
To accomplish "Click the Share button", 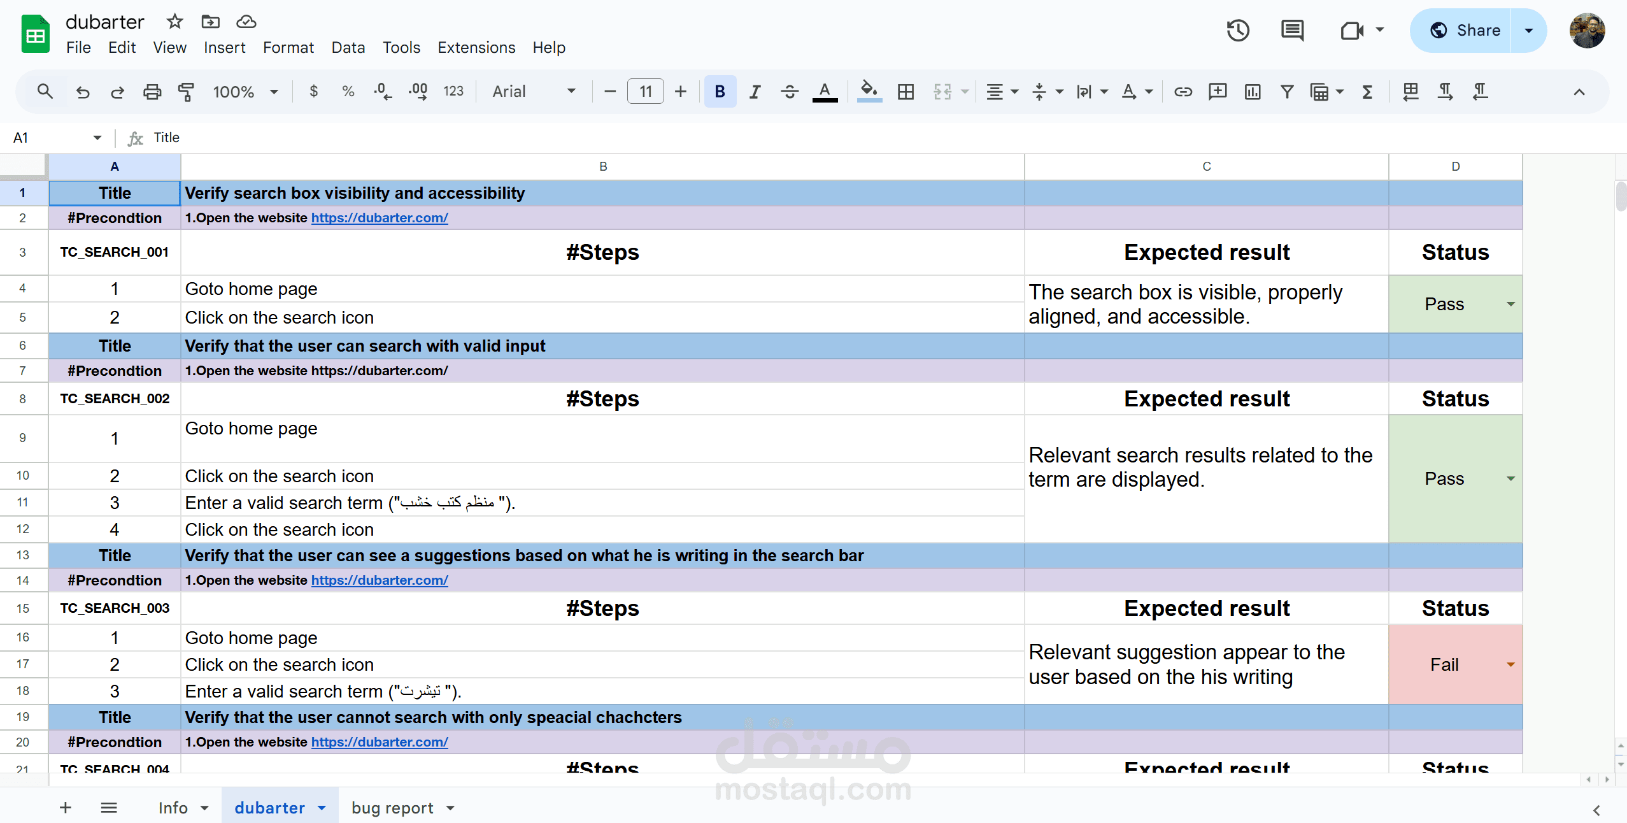I will [1461, 31].
